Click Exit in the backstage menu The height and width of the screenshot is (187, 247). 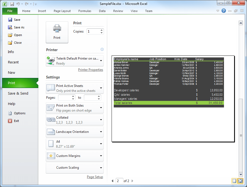click(13, 121)
